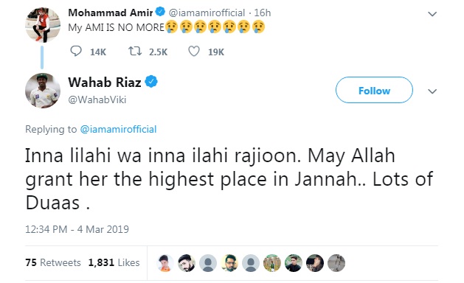Image resolution: width=464 pixels, height=283 pixels.
Task: Open Wahab Riaz's profile avatar
Action: click(x=43, y=91)
